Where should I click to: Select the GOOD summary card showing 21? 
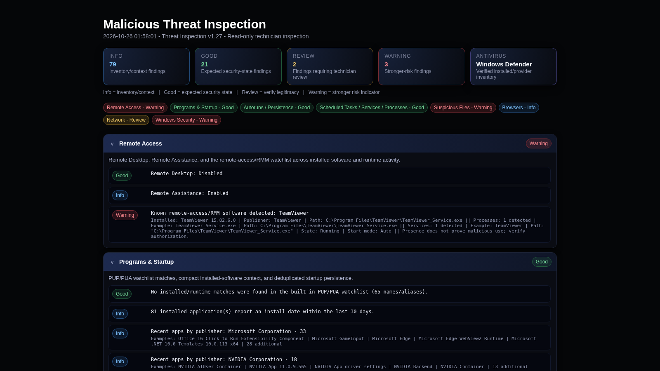(238, 67)
